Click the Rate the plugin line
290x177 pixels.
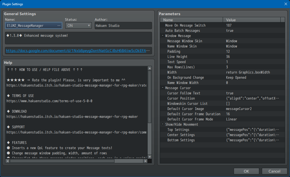pyautogui.click(x=66, y=80)
